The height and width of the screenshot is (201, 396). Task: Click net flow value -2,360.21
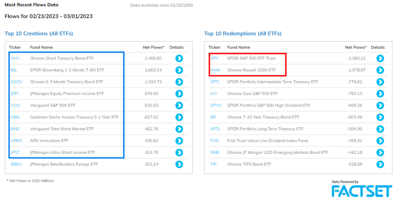click(x=356, y=58)
